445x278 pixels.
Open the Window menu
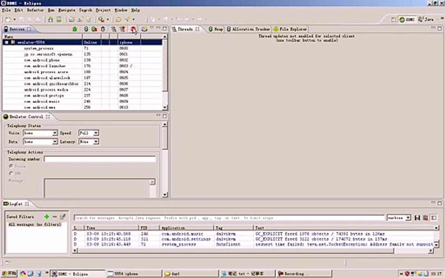tap(121, 10)
